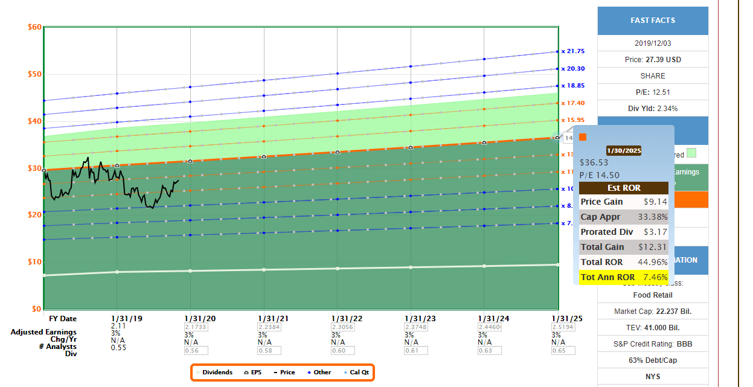Click the Market Cap 22.237 Bil. row
Viewport: 753px width, 387px height.
(653, 312)
